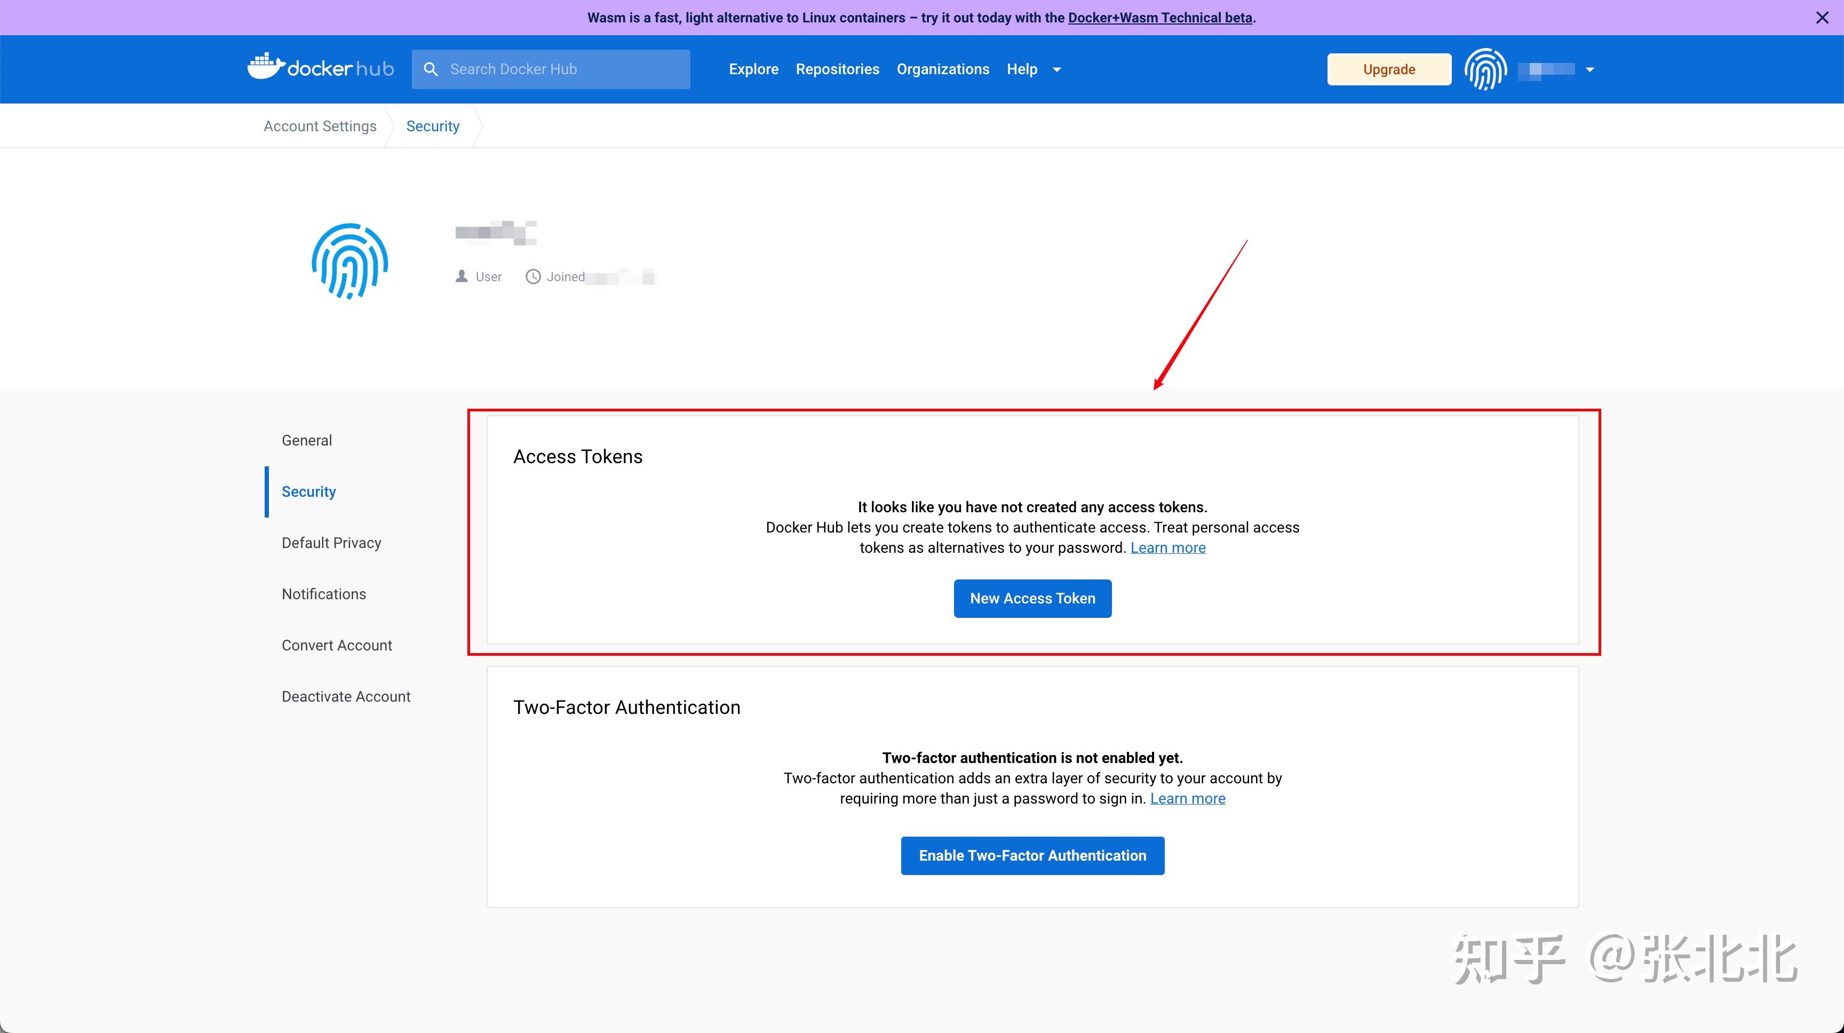
Task: Open Learn more link about access tokens
Action: point(1167,547)
